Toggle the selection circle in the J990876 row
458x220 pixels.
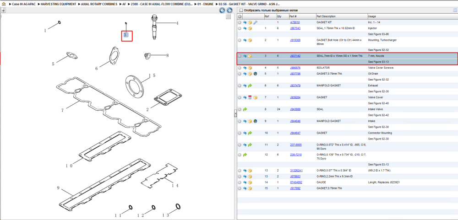click(x=240, y=68)
